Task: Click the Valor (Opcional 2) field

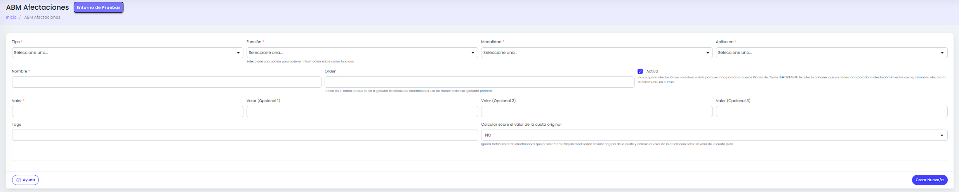Action: click(x=597, y=112)
